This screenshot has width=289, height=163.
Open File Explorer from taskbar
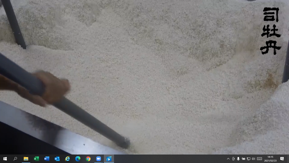click(x=26, y=159)
